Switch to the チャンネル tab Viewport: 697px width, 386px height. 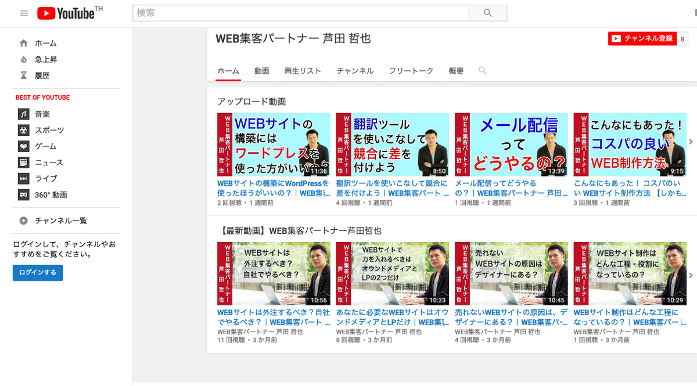355,71
